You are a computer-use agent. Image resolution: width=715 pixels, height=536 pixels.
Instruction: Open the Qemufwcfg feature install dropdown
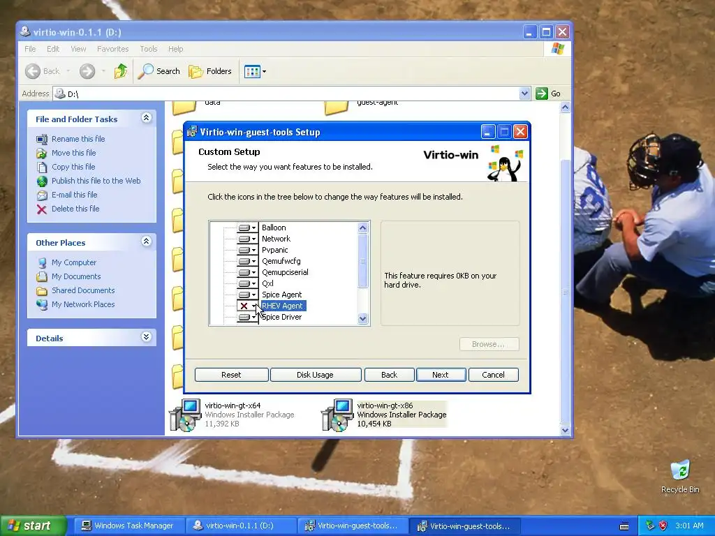(247, 261)
